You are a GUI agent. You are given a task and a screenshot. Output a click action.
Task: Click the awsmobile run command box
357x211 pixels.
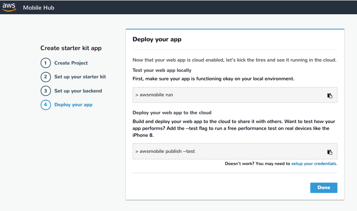point(235,95)
